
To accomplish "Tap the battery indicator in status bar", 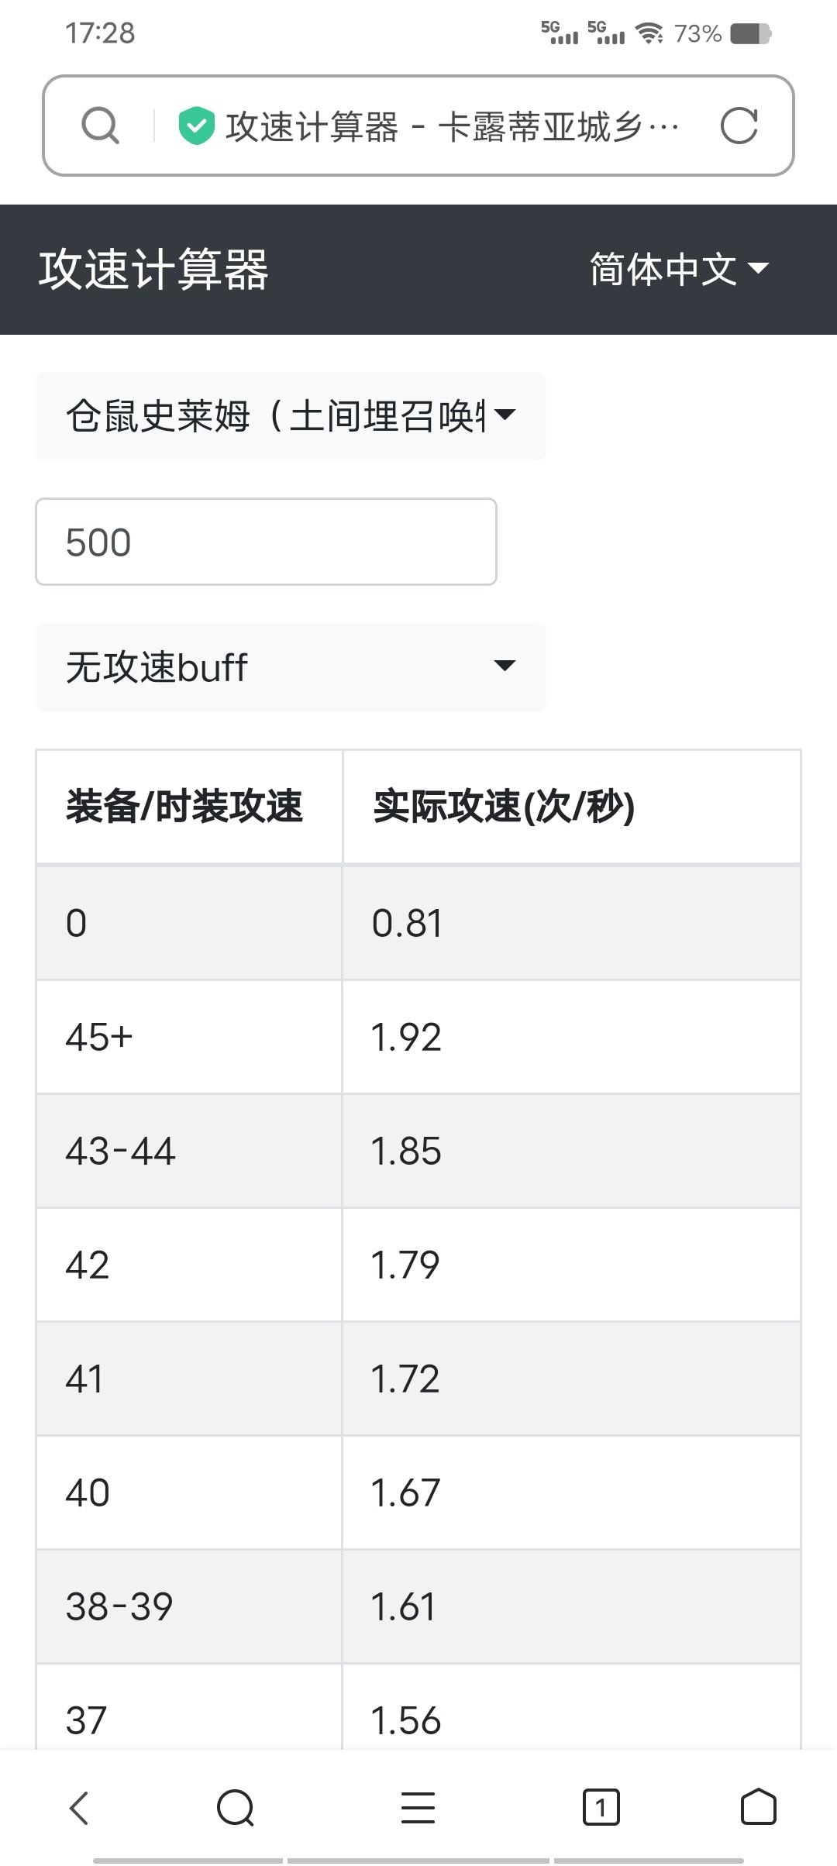I will tap(751, 34).
